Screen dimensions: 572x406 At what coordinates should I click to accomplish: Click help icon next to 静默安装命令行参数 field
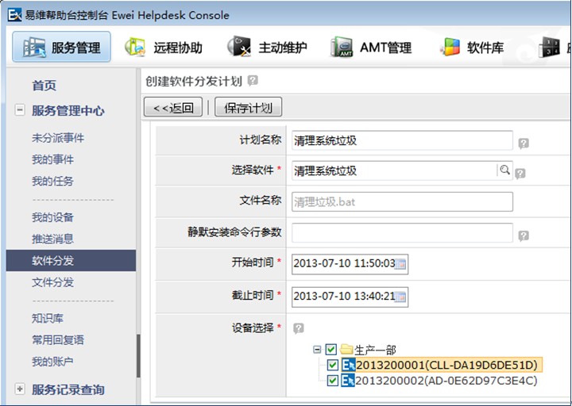pos(524,236)
